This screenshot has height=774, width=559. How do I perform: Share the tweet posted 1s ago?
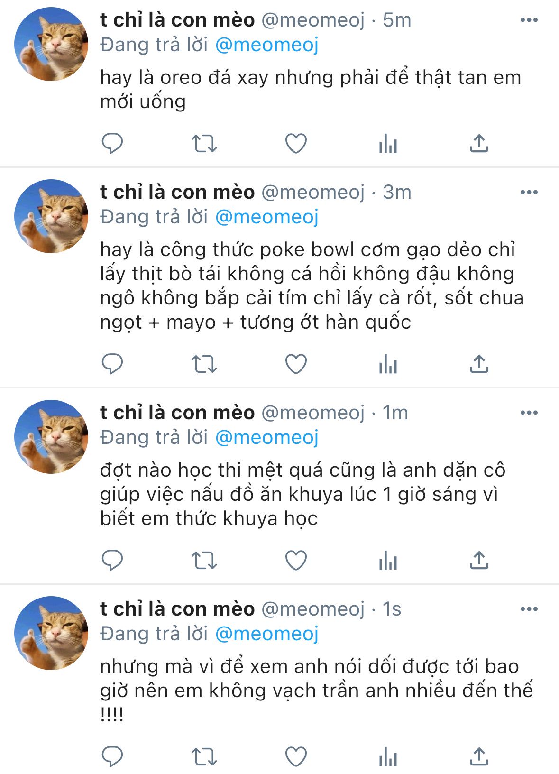(x=479, y=756)
